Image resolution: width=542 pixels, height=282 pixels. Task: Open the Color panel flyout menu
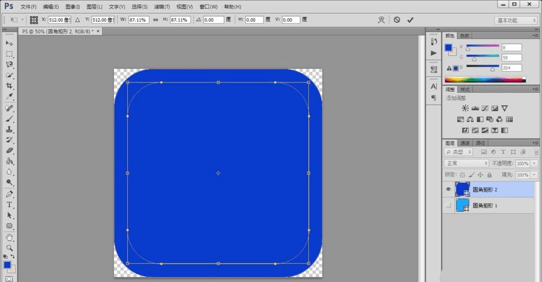[x=535, y=36]
